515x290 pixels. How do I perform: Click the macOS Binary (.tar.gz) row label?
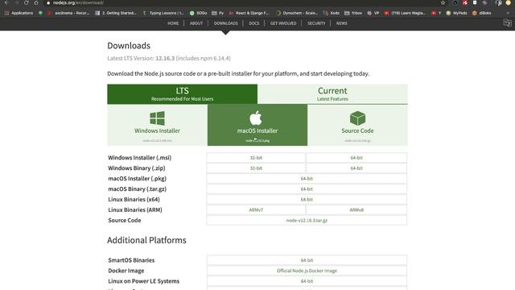coord(138,189)
